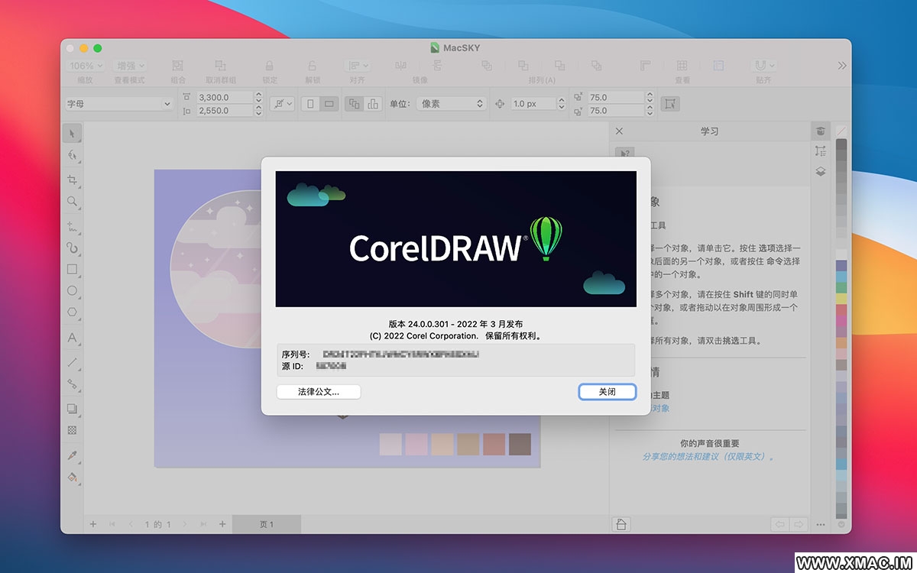Click the 锁定 lock icon
This screenshot has height=573, width=917.
tap(270, 66)
